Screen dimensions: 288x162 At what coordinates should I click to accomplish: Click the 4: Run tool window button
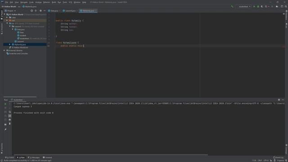(x=21, y=157)
